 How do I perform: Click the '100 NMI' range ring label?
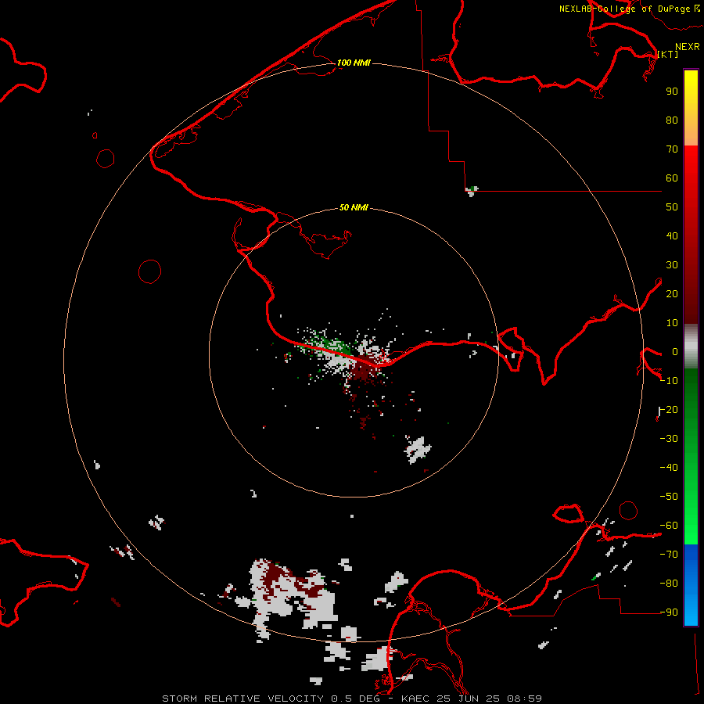[354, 63]
